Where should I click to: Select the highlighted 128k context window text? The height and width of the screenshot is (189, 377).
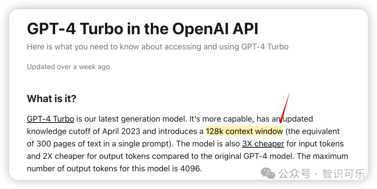244,131
